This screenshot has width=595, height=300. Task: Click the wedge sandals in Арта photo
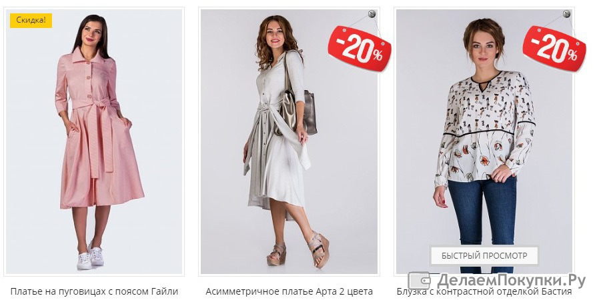point(298,250)
